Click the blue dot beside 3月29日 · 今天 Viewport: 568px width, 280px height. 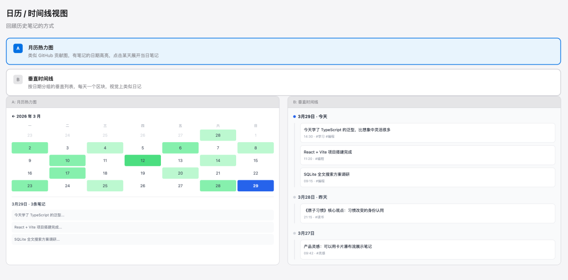295,117
